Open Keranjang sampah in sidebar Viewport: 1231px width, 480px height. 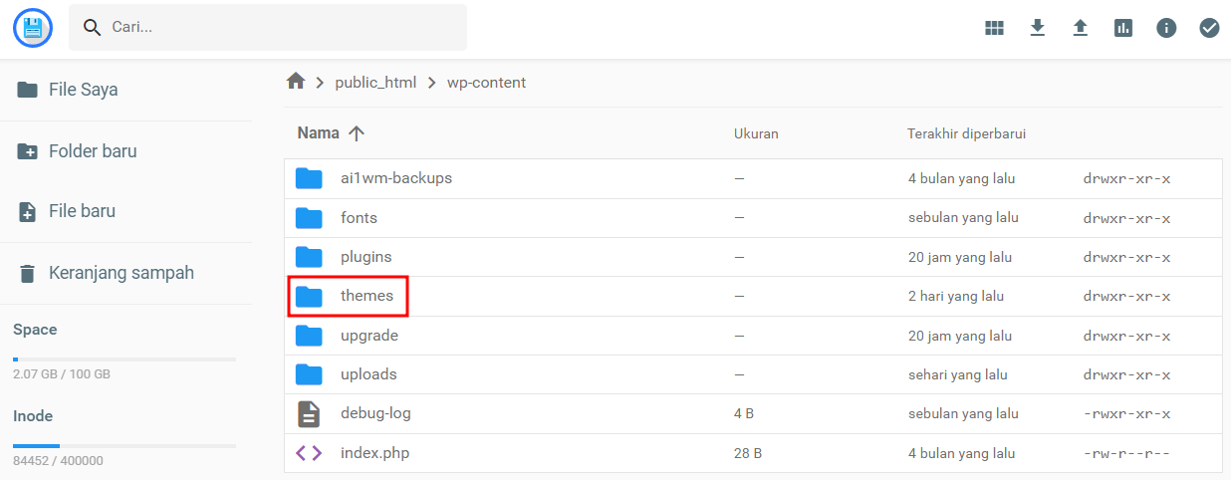click(121, 273)
